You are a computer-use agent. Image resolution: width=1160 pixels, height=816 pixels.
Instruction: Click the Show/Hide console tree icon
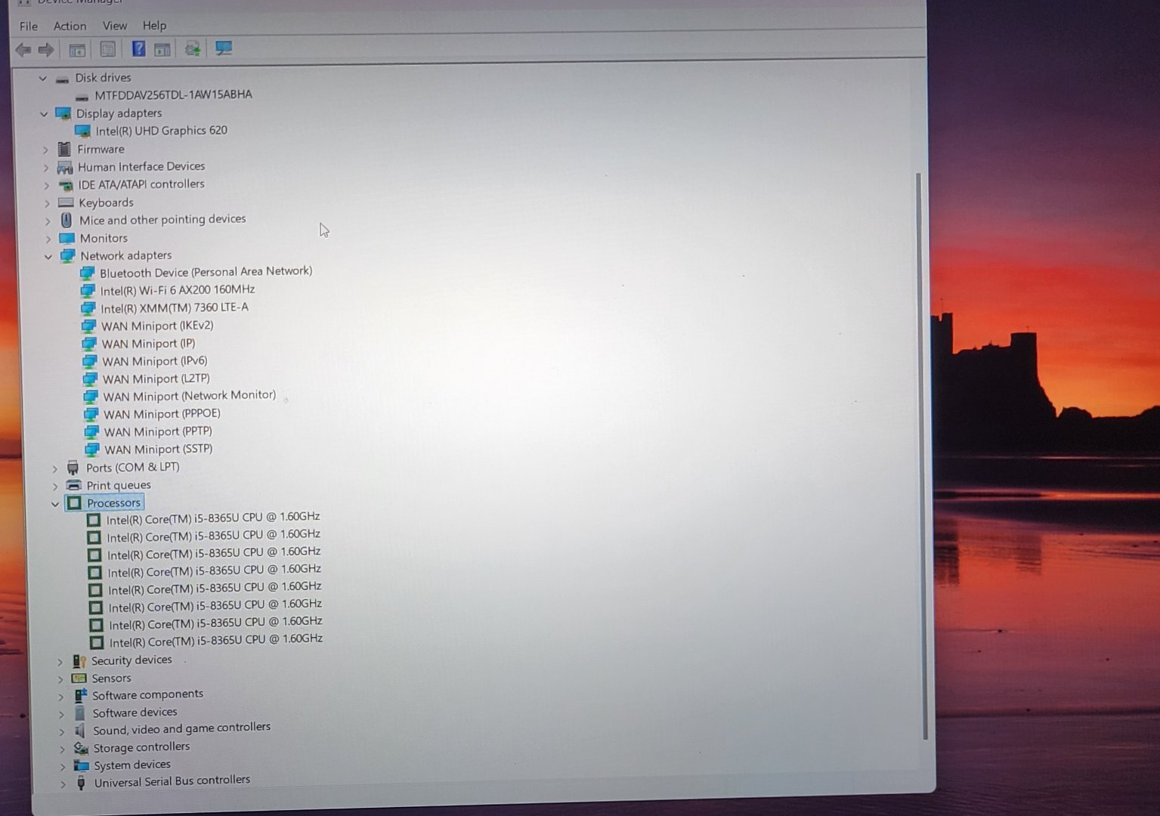pyautogui.click(x=77, y=51)
